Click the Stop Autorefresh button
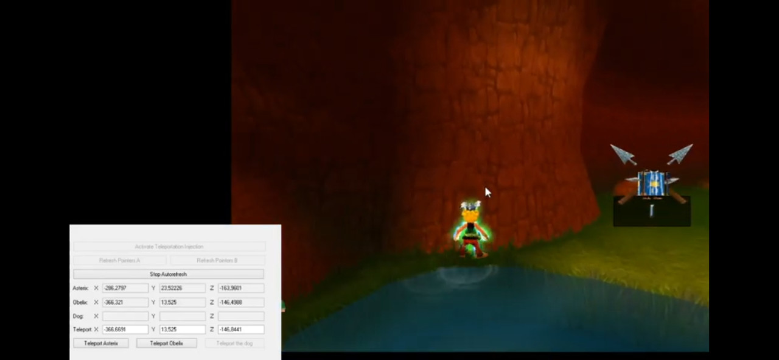Screen dimensions: 779x360 (169, 274)
